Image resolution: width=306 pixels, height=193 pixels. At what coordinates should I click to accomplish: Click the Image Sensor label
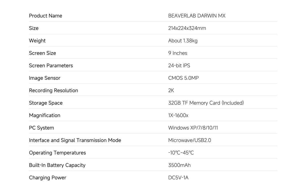pos(45,78)
